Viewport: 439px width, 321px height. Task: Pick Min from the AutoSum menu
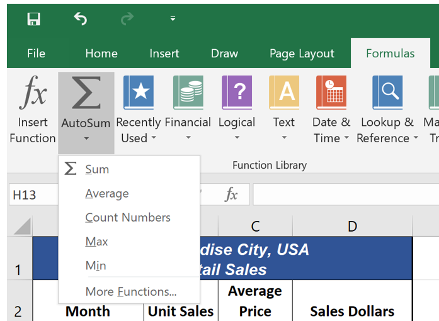[x=129, y=266]
